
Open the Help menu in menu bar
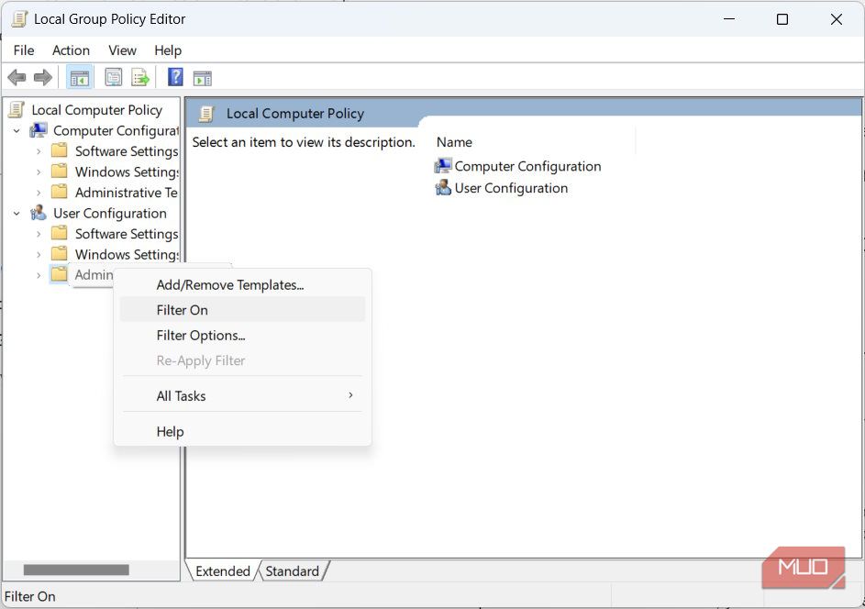point(168,50)
